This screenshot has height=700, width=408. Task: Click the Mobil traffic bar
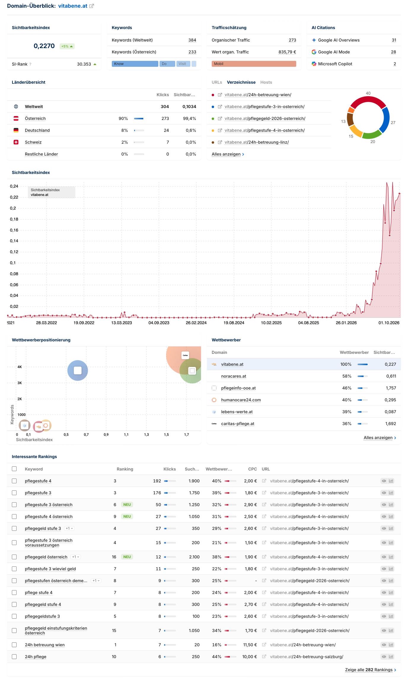coord(254,64)
